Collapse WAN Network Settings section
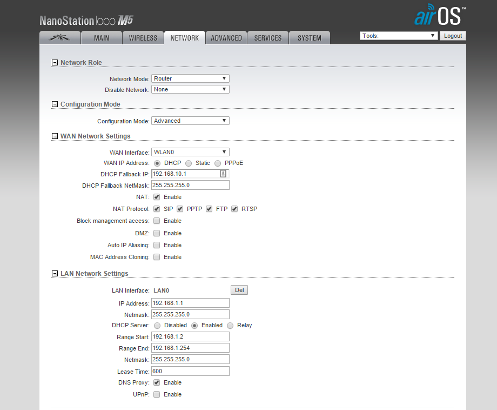 (55, 136)
